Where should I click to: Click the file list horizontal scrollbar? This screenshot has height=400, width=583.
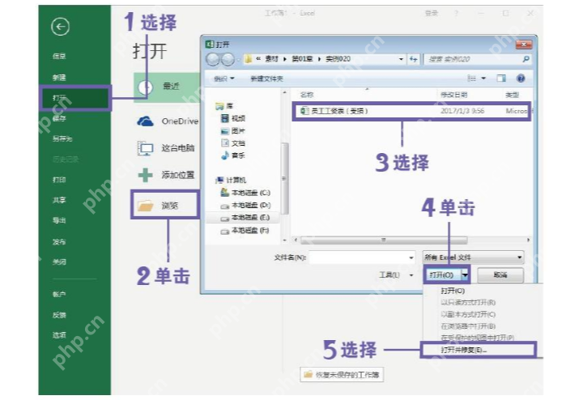click(383, 240)
